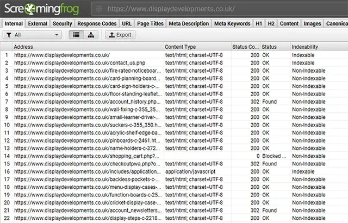Open the Canonicals tab

[336, 23]
